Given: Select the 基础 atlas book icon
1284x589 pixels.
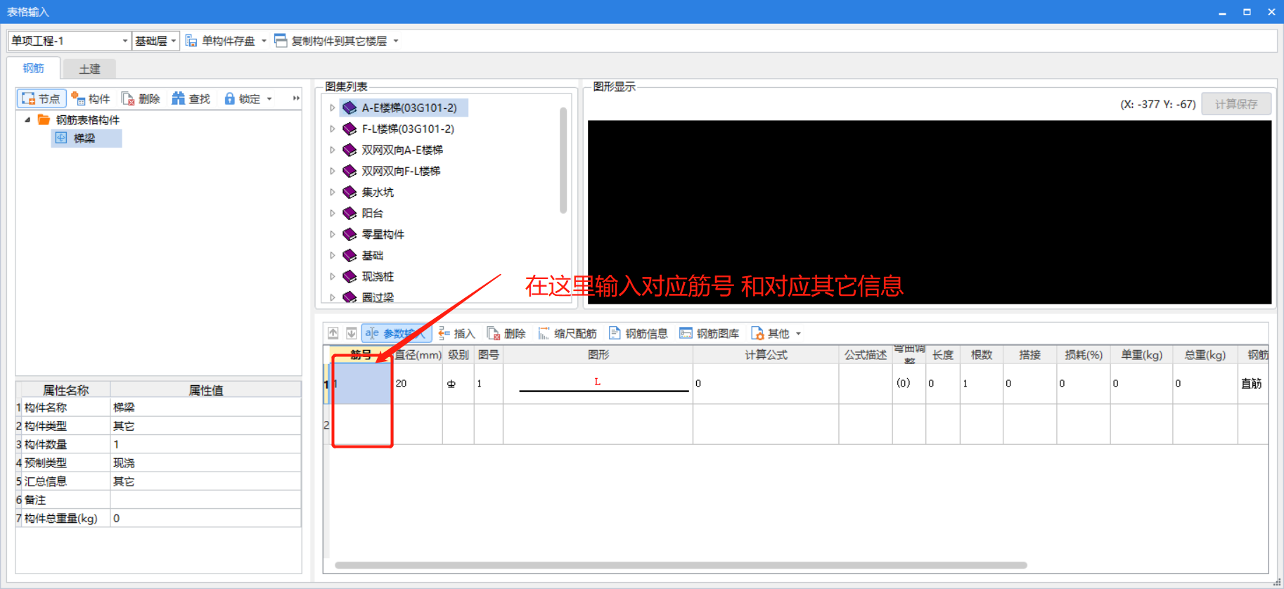Looking at the screenshot, I should tap(349, 255).
